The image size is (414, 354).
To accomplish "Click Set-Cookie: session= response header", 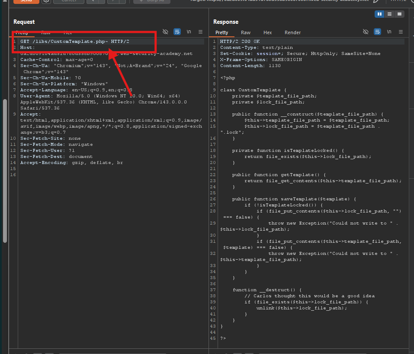I will (x=301, y=54).
